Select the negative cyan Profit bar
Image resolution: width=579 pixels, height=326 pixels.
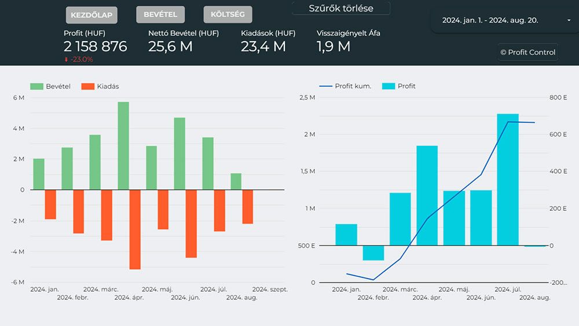tap(373, 252)
